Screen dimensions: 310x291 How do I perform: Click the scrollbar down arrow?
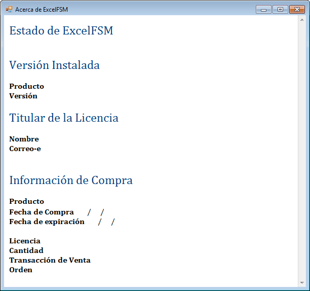pyautogui.click(x=302, y=282)
